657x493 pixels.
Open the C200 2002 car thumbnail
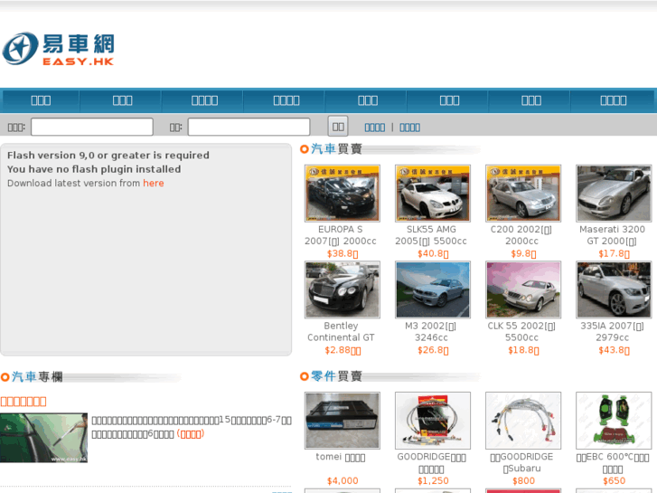tap(523, 193)
